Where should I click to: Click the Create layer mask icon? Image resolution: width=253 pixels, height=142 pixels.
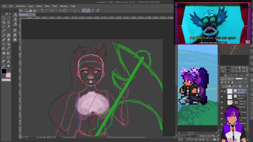click(x=240, y=86)
